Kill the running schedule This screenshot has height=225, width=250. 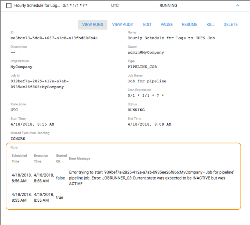(210, 25)
